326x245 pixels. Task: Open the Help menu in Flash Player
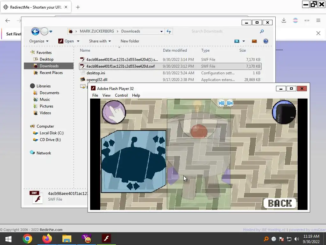pyautogui.click(x=136, y=95)
